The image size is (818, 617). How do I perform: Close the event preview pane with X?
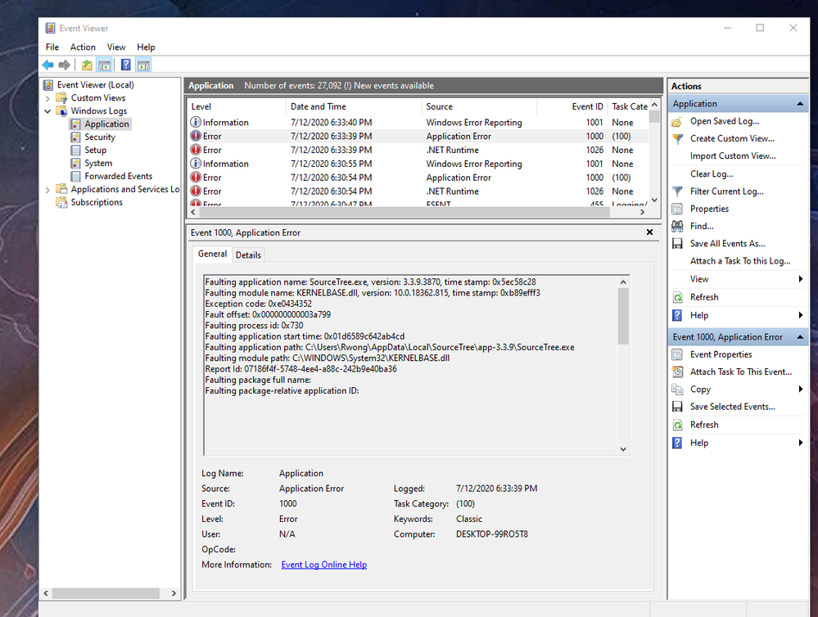[x=649, y=232]
